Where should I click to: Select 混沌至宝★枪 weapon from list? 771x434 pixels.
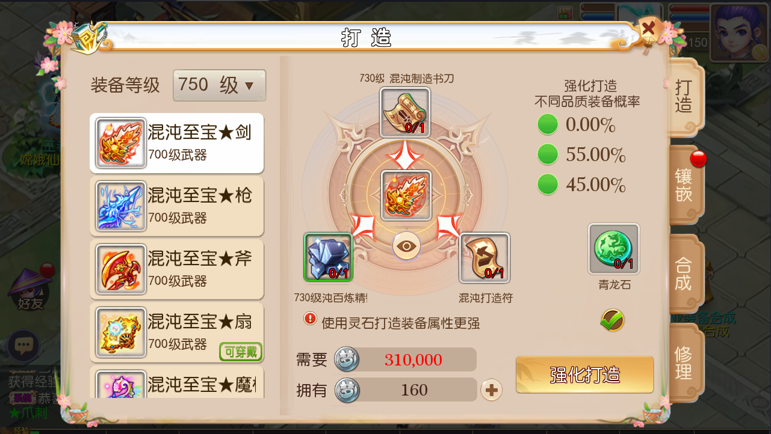point(177,206)
